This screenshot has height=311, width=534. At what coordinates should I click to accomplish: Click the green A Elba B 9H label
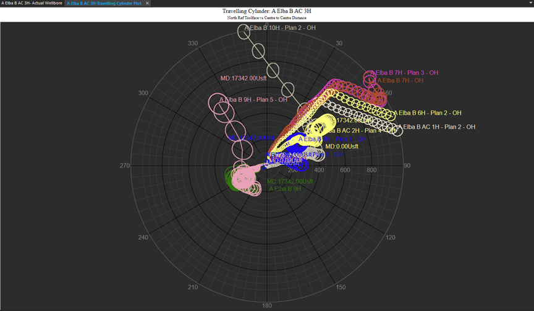click(x=285, y=189)
